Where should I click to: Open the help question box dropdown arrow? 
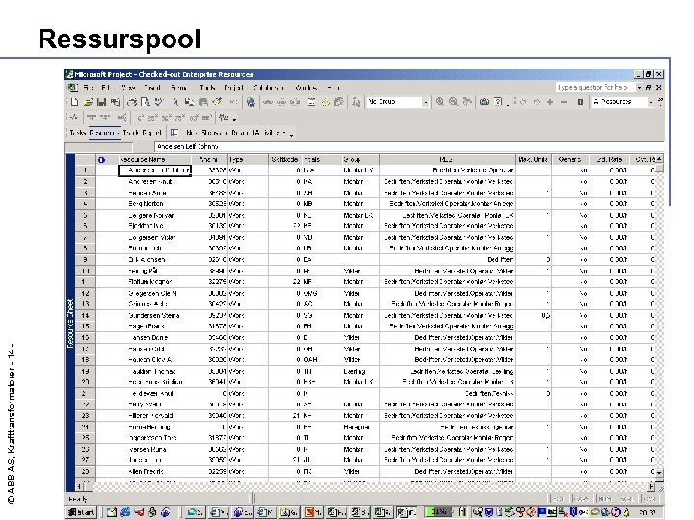tap(639, 88)
